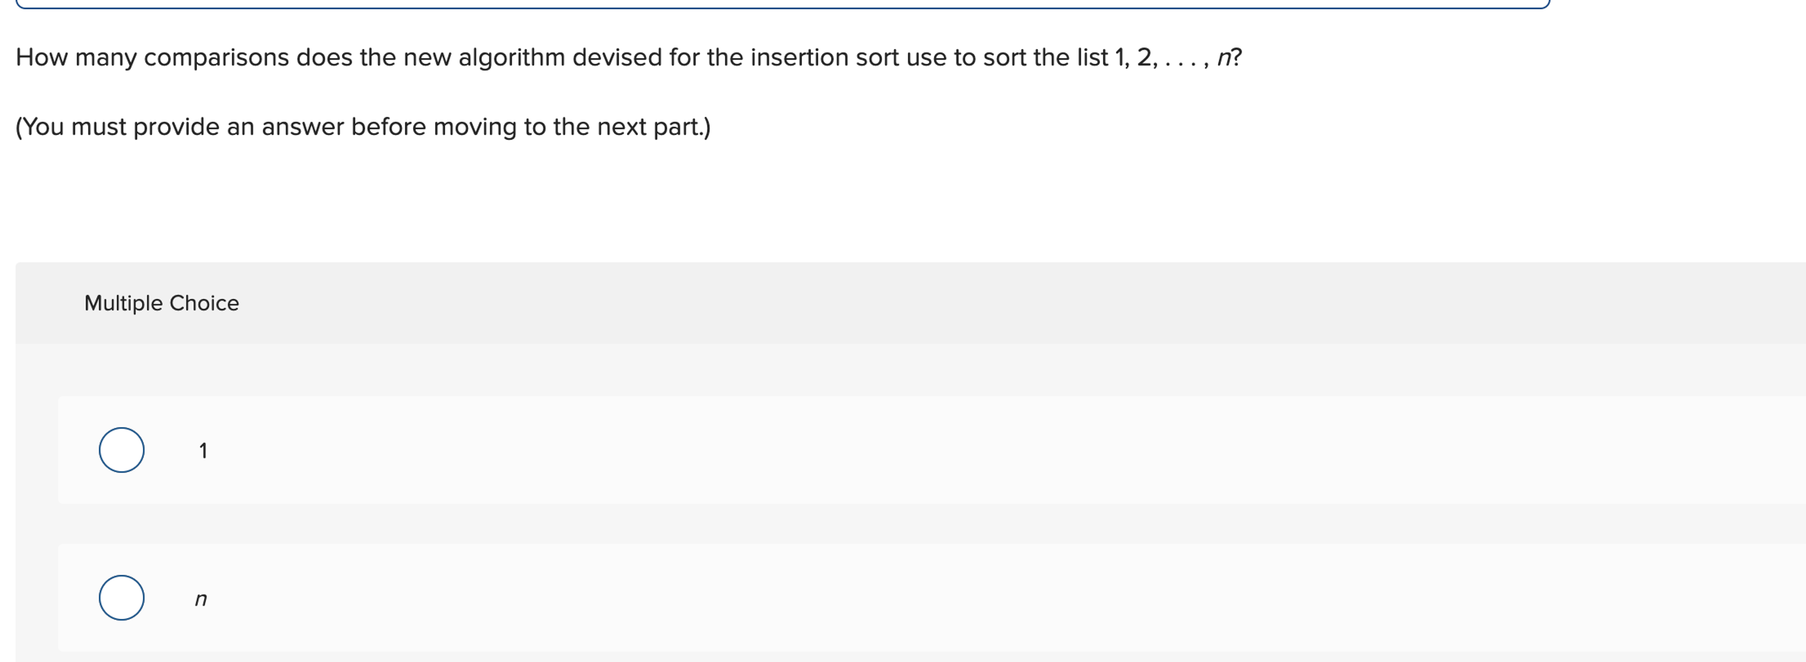Select the radio button for answer "n"
The height and width of the screenshot is (662, 1806).
pyautogui.click(x=123, y=598)
